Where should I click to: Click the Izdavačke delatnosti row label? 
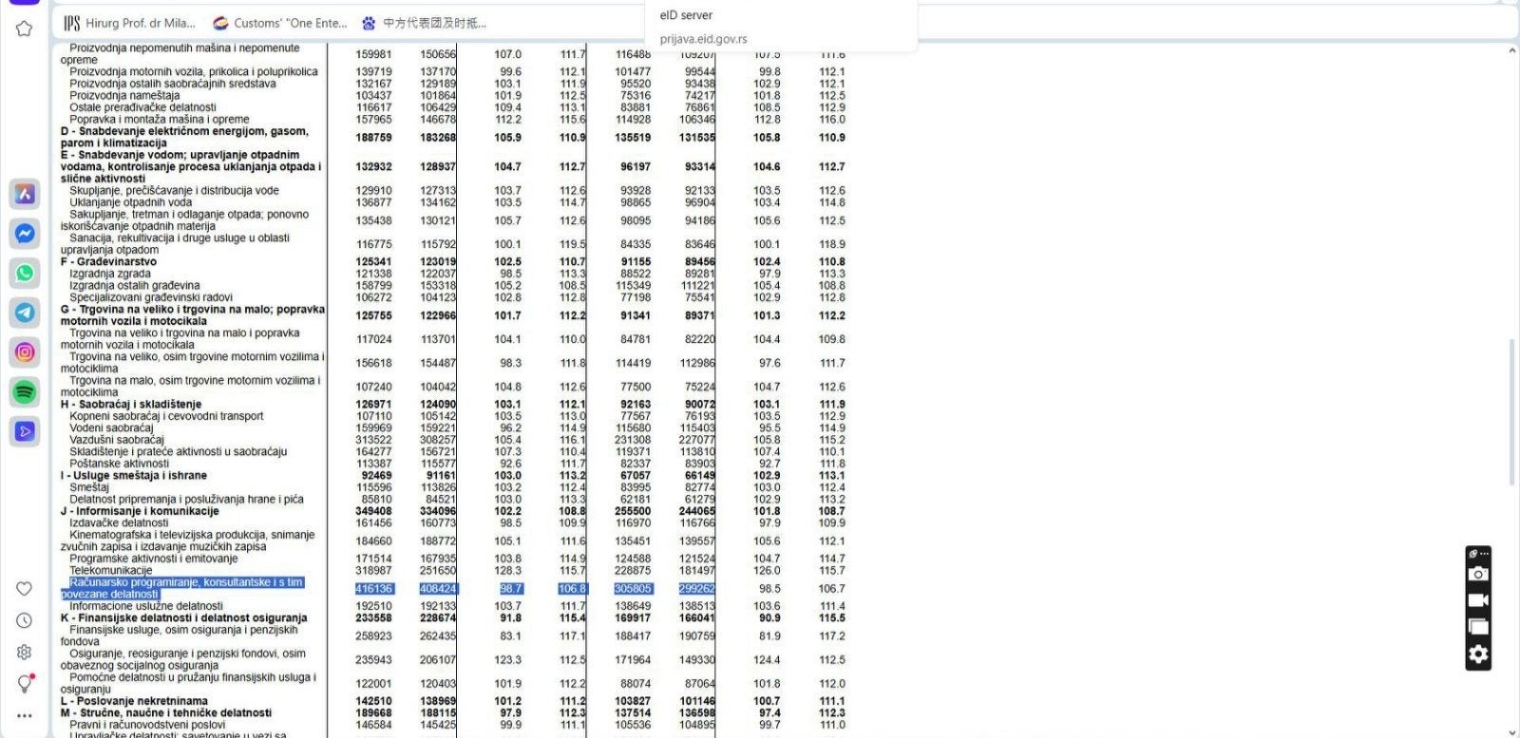pos(119,522)
